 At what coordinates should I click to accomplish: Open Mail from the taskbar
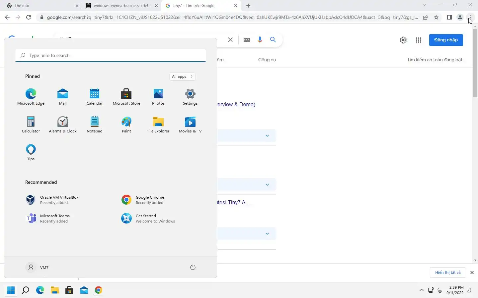(x=84, y=290)
